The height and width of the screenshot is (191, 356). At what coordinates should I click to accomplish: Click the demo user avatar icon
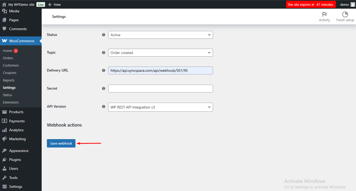tap(353, 4)
